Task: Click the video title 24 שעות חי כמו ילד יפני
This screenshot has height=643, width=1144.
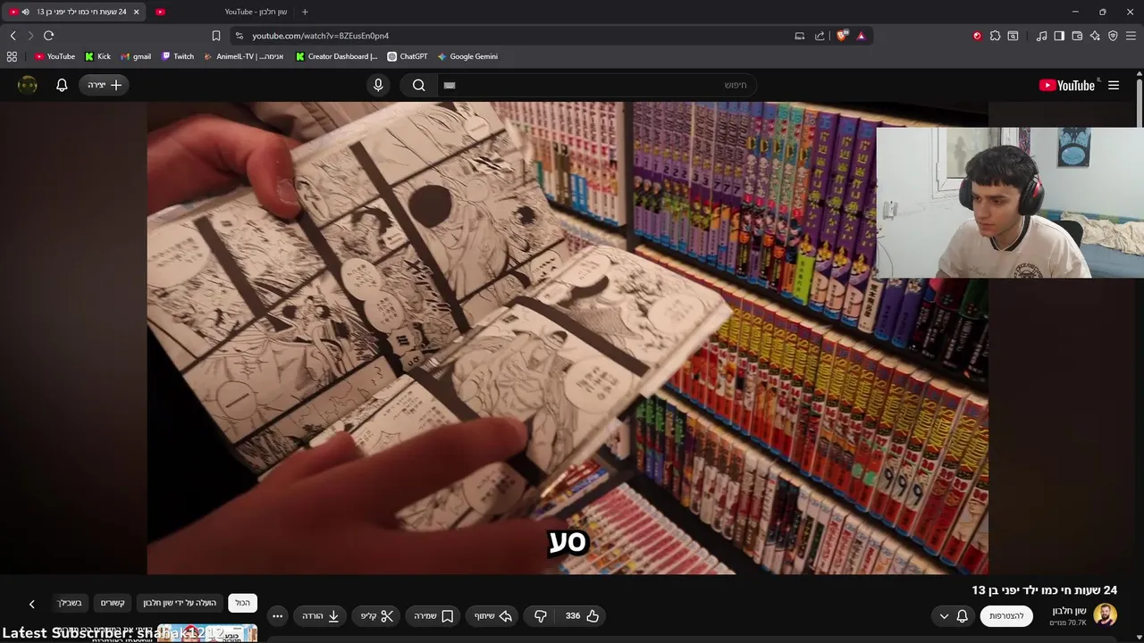Action: click(1045, 590)
